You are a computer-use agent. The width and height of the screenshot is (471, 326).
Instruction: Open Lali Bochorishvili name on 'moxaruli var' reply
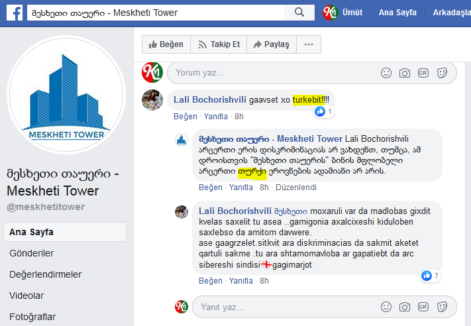(x=235, y=211)
